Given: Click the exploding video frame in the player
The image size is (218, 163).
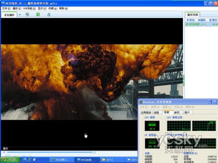Looking at the screenshot, I should point(92,82).
